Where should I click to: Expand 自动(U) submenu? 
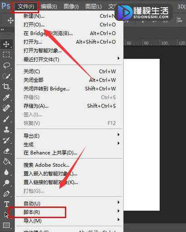tap(69, 203)
